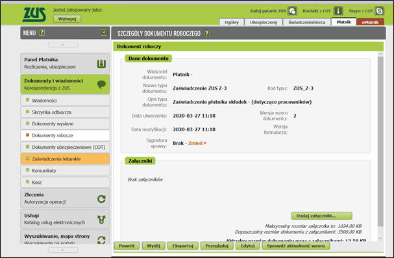The width and height of the screenshot is (394, 258).
Task: Click the Wyślij button
Action: click(153, 246)
